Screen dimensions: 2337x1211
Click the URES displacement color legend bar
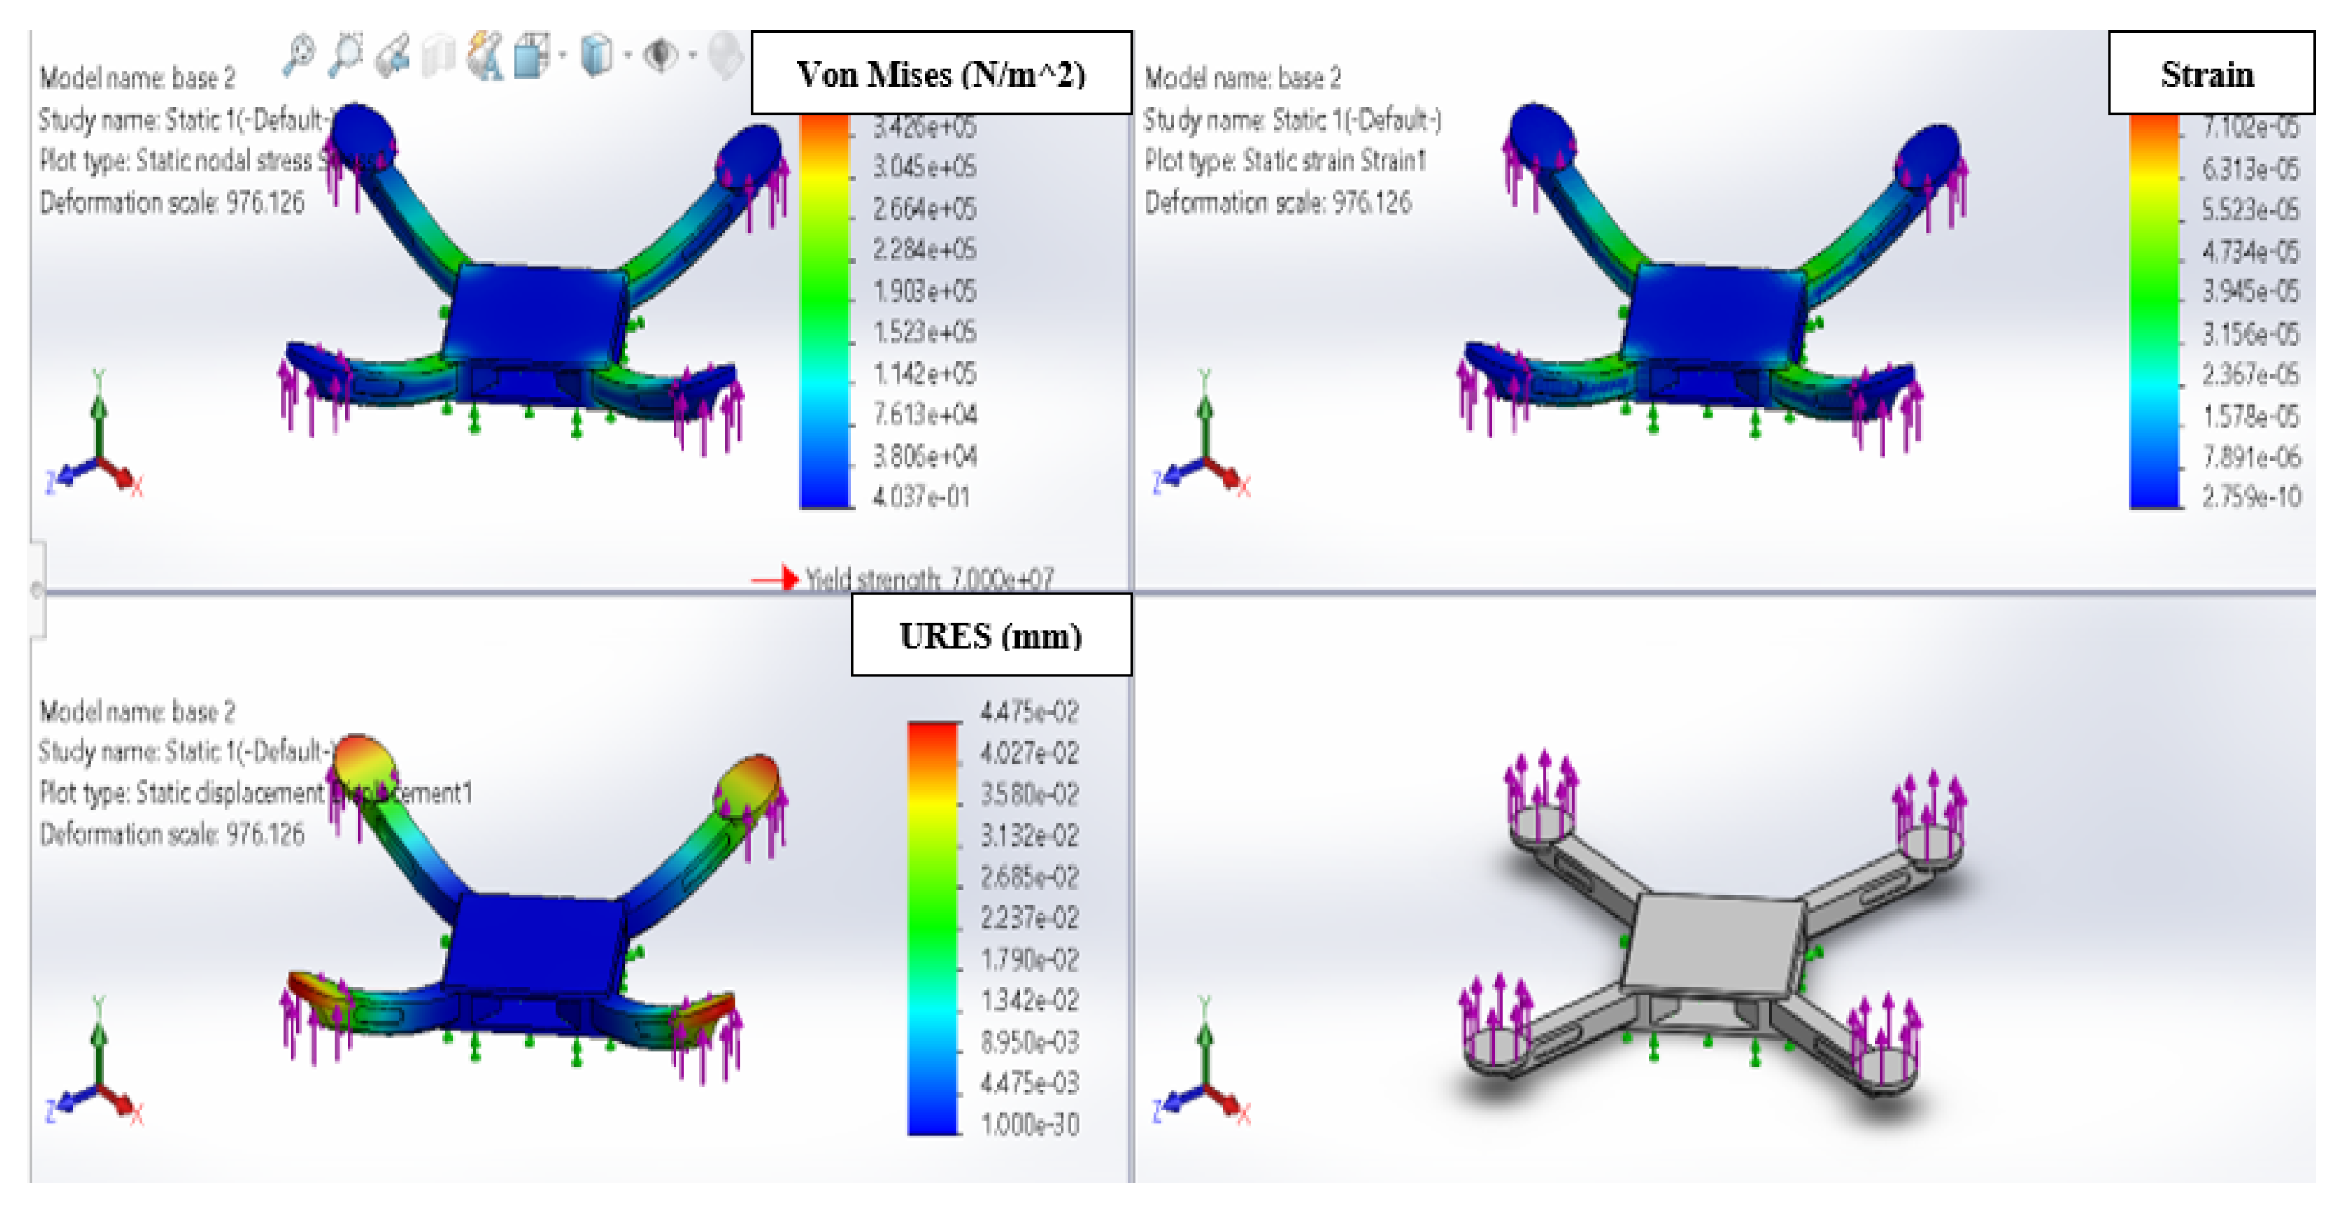coord(933,927)
